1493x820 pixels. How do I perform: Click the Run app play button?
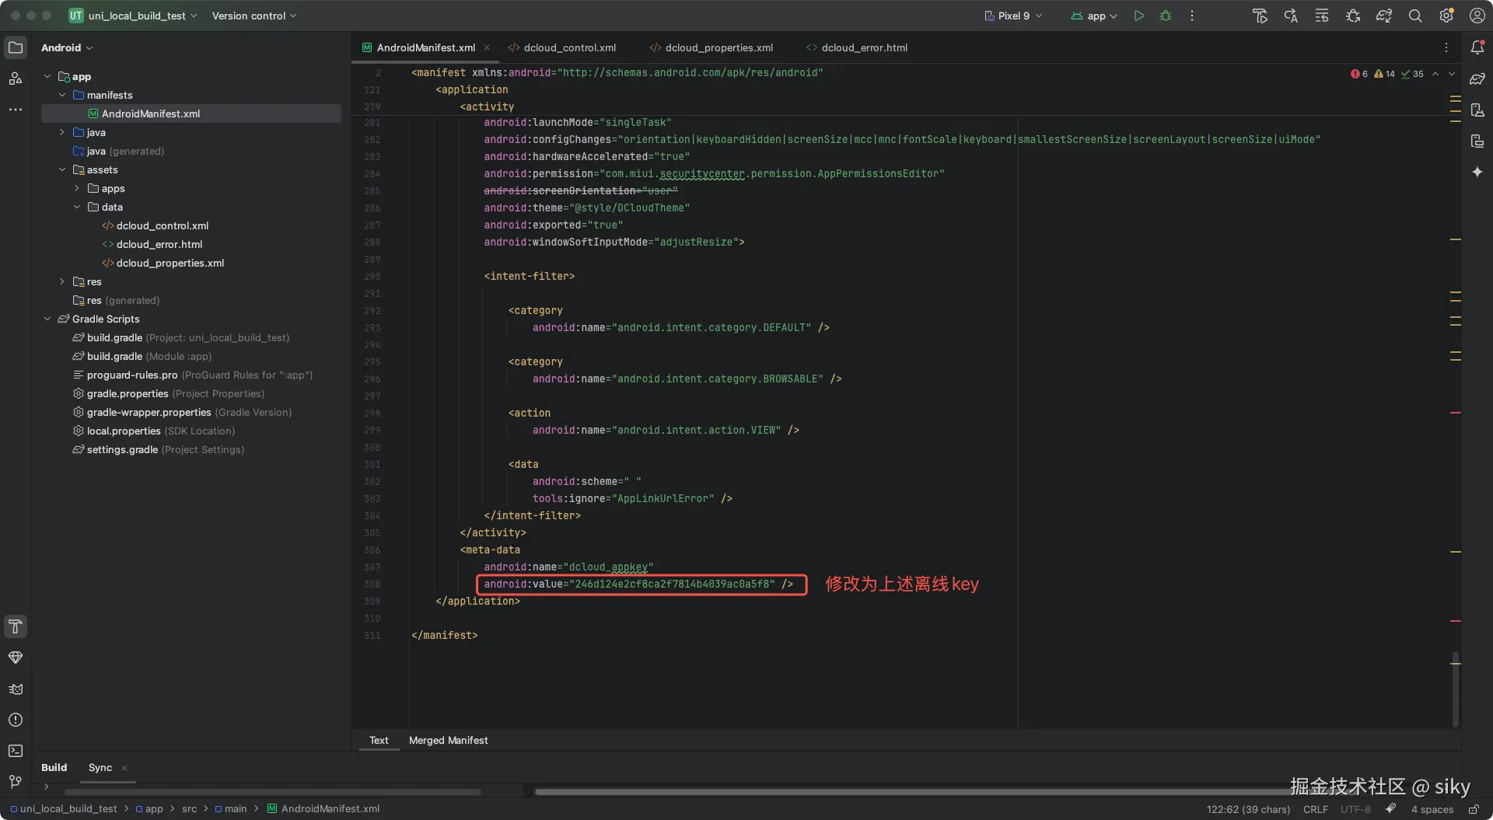(x=1138, y=16)
